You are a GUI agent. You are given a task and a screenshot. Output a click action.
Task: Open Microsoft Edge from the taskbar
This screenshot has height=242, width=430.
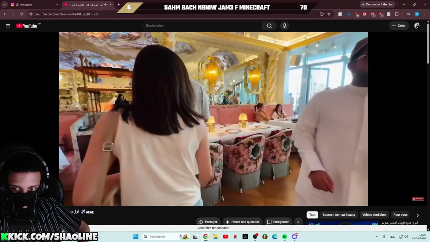pos(275,237)
